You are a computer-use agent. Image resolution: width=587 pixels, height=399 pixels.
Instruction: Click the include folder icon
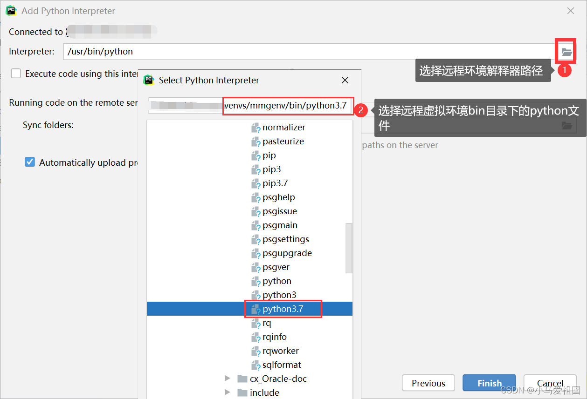(x=242, y=392)
